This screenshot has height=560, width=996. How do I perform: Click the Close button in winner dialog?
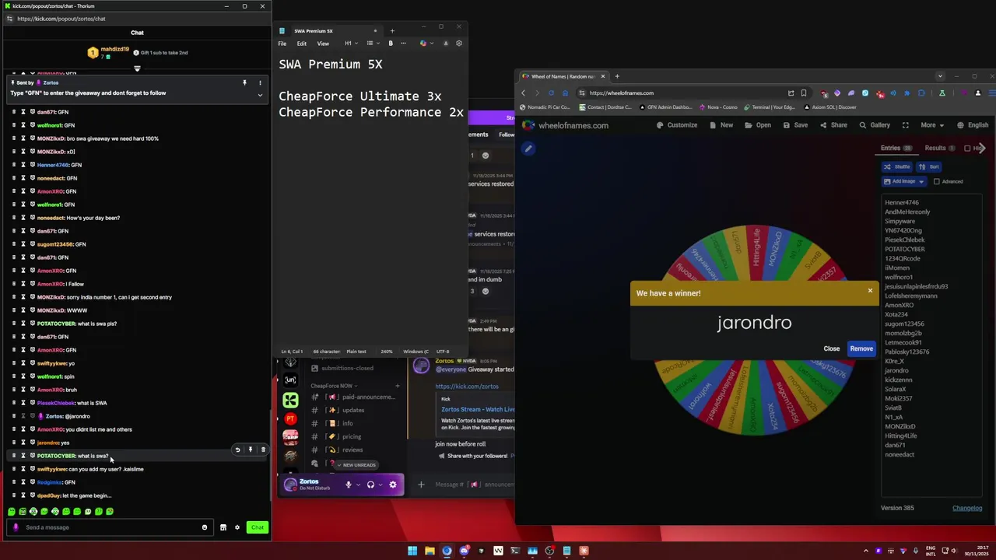point(832,348)
